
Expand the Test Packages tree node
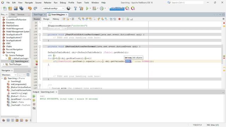[4, 64]
